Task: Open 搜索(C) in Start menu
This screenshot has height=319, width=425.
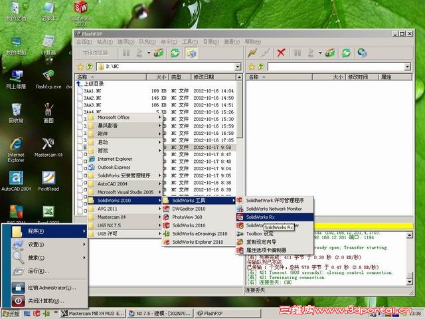Action: click(x=48, y=258)
